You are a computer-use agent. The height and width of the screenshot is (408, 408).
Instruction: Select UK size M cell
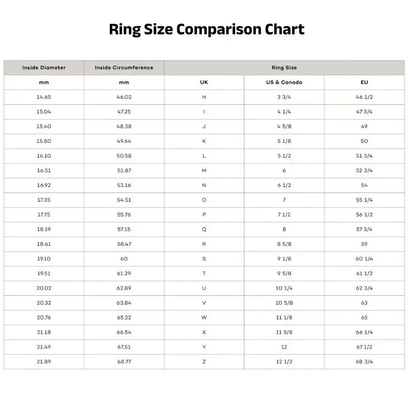point(204,170)
